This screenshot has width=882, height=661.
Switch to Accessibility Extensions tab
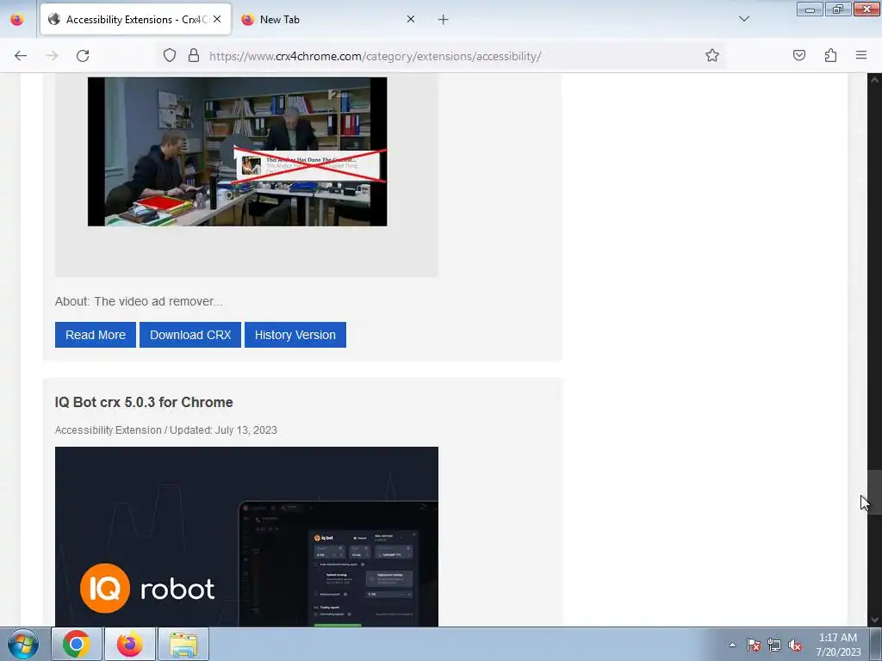(135, 19)
